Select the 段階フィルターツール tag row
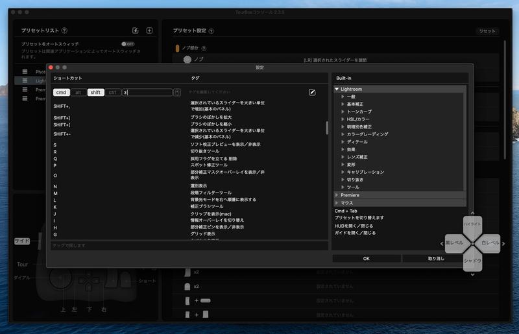Screen dimensions: 519x334 pyautogui.click(x=211, y=193)
